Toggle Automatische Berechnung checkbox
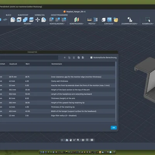155x155 pixels. (x=91, y=58)
